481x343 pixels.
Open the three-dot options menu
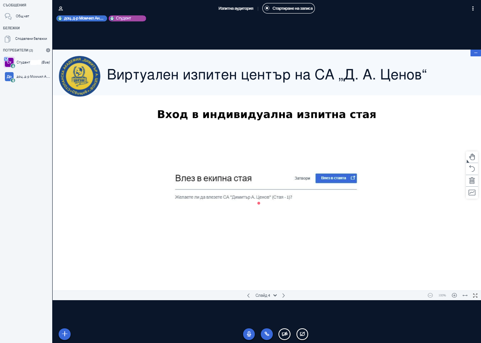pos(473,8)
